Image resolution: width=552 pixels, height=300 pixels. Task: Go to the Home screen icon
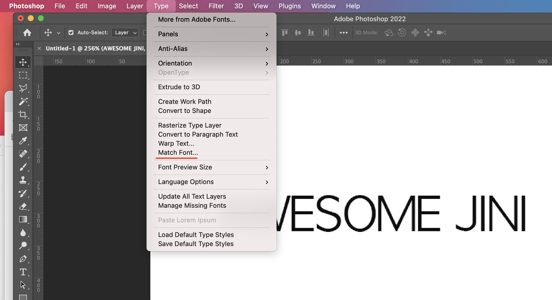[27, 33]
